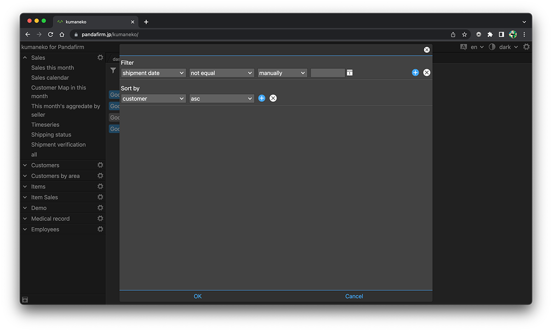Select Sales calendar view in sidebar

pyautogui.click(x=50, y=78)
